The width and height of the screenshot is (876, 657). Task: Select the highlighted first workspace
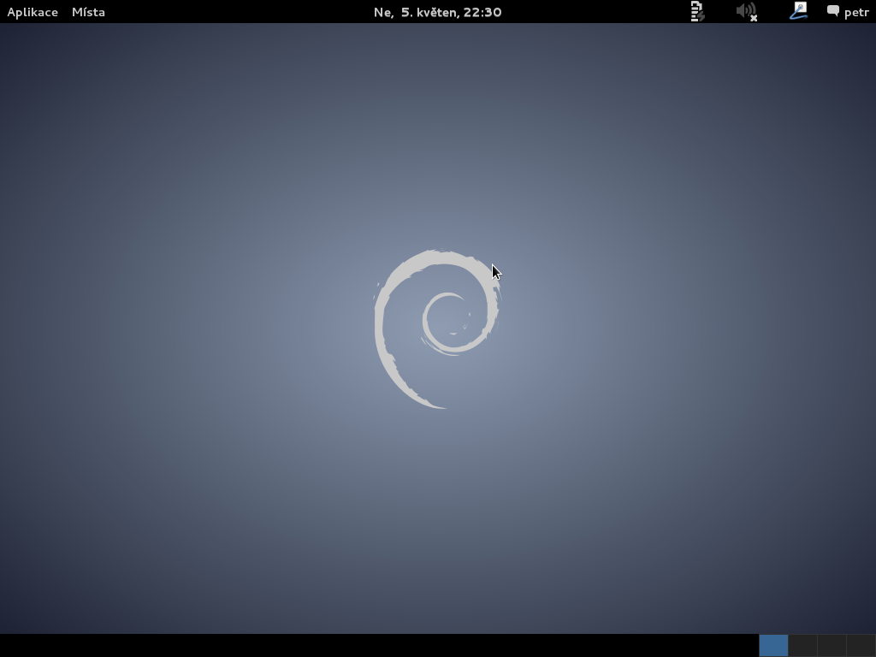pos(773,645)
